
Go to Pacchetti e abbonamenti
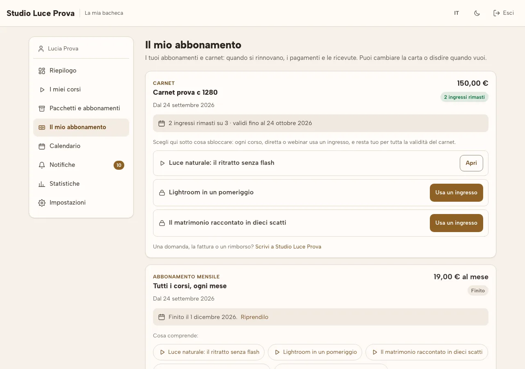click(81, 108)
